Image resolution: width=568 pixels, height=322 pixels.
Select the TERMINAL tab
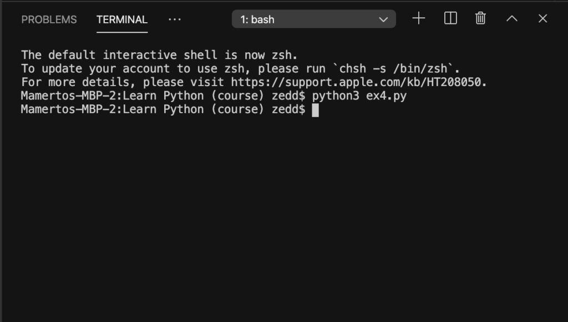pyautogui.click(x=121, y=19)
